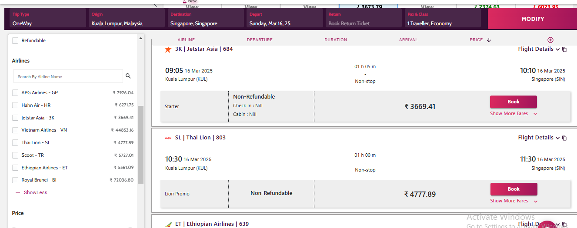Sort results by the DEPARTURE column
The height and width of the screenshot is (228, 577).
(x=260, y=40)
